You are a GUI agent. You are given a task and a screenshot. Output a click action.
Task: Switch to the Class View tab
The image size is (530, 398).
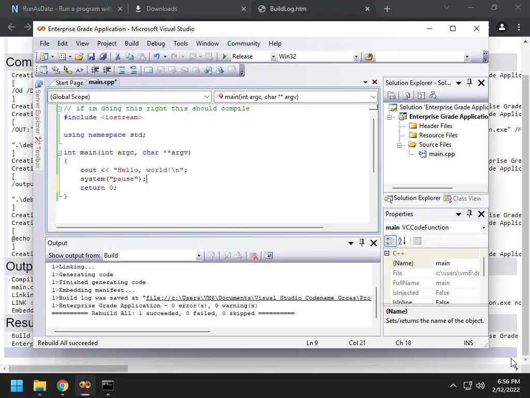[x=462, y=198]
